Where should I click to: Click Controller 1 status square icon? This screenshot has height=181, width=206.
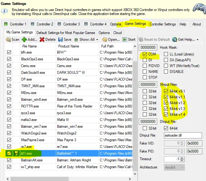point(6,24)
